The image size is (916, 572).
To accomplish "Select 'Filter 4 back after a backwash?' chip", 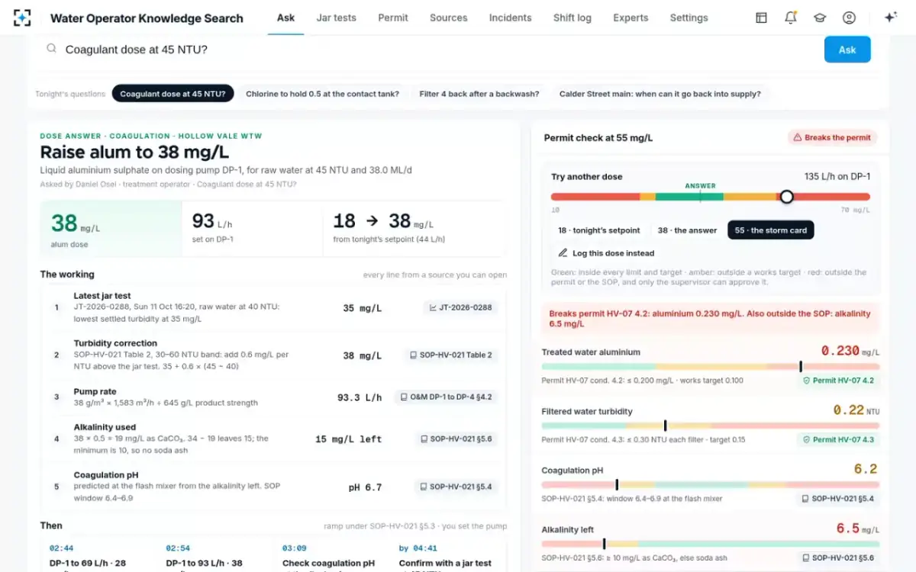I will click(x=479, y=94).
